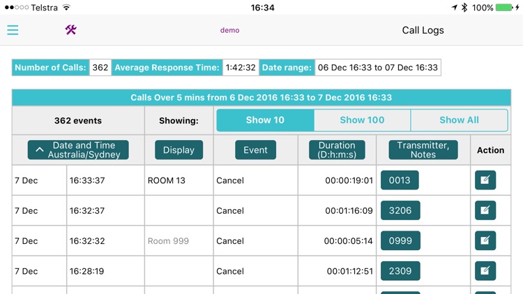Tap the battery status icon
523x294 pixels.
tap(503, 8)
